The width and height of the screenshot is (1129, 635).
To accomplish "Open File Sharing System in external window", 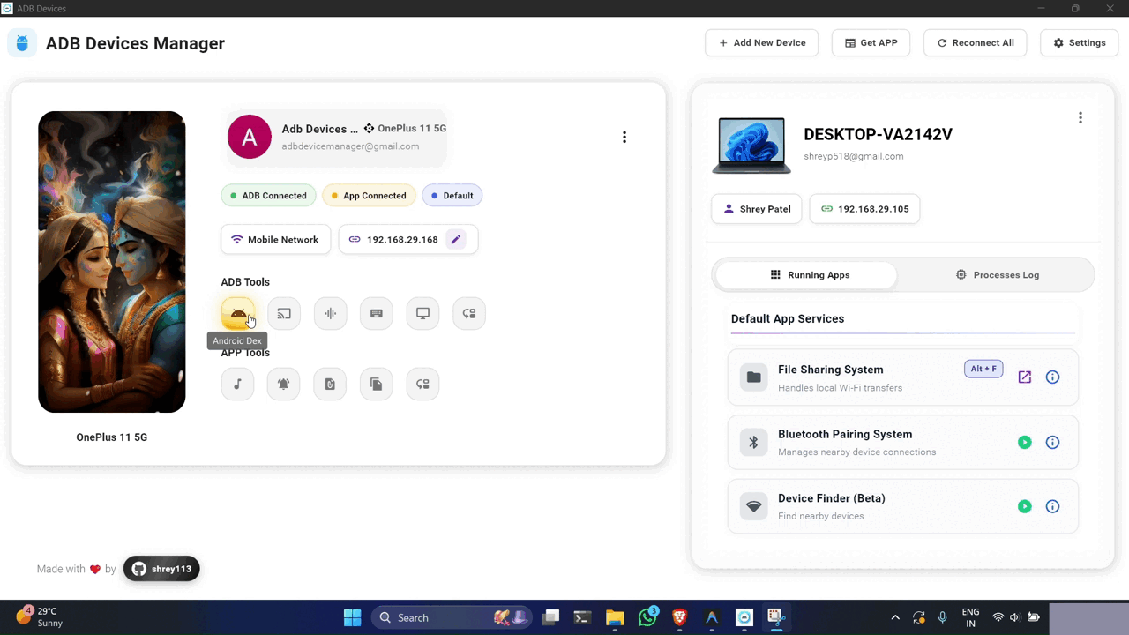I will [1024, 377].
